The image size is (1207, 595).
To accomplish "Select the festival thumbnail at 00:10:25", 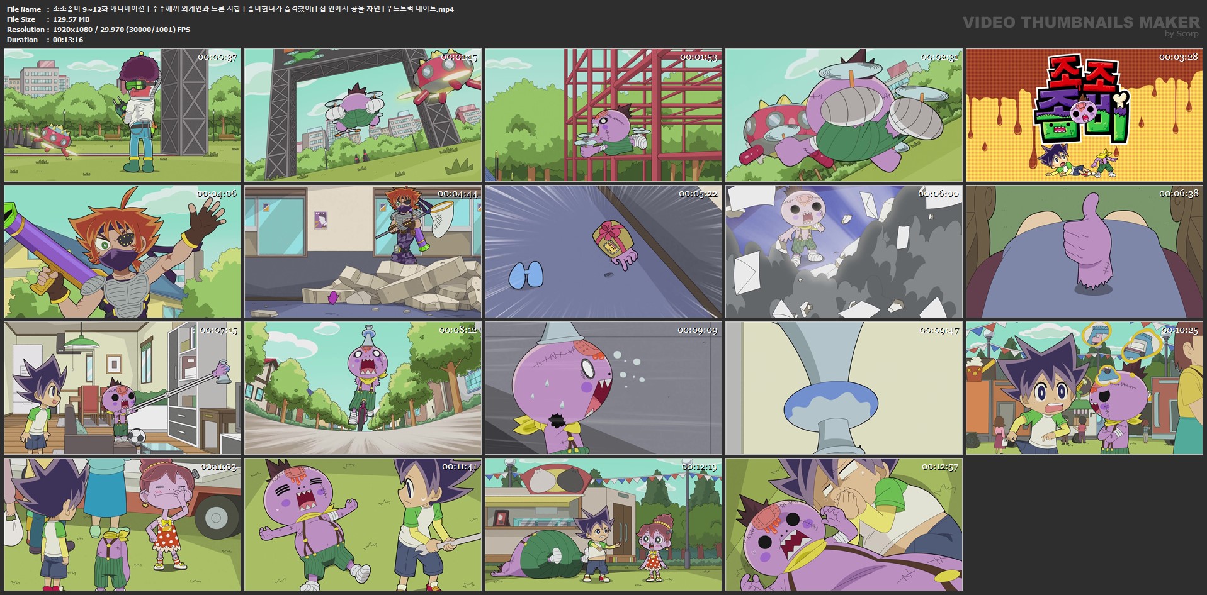I will [1085, 388].
